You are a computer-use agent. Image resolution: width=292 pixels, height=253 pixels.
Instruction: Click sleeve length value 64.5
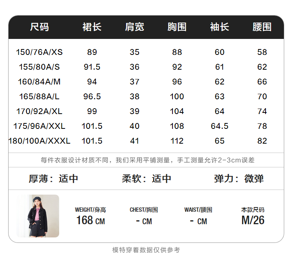pos(220,126)
